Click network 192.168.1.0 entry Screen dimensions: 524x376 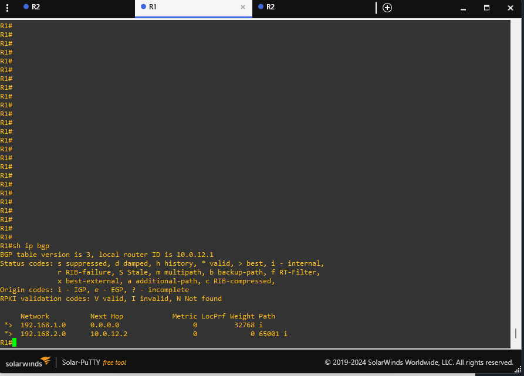[x=43, y=325]
